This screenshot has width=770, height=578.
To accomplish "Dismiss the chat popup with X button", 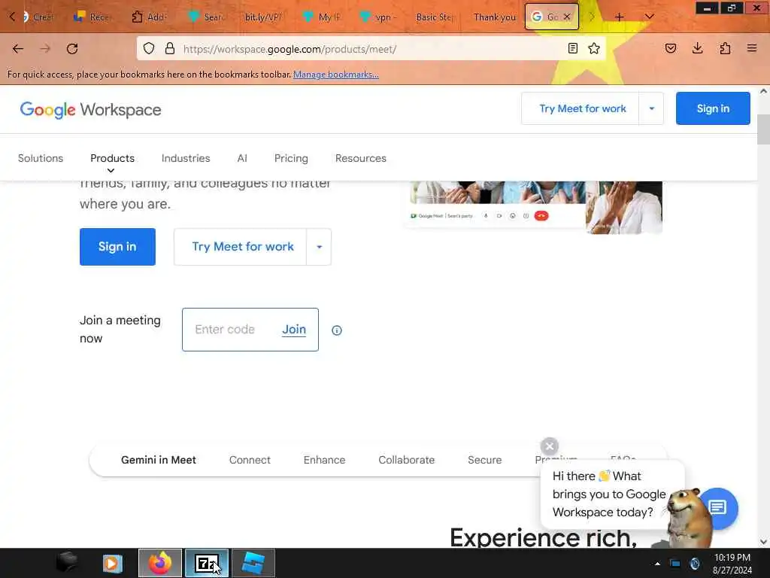I will click(x=550, y=446).
